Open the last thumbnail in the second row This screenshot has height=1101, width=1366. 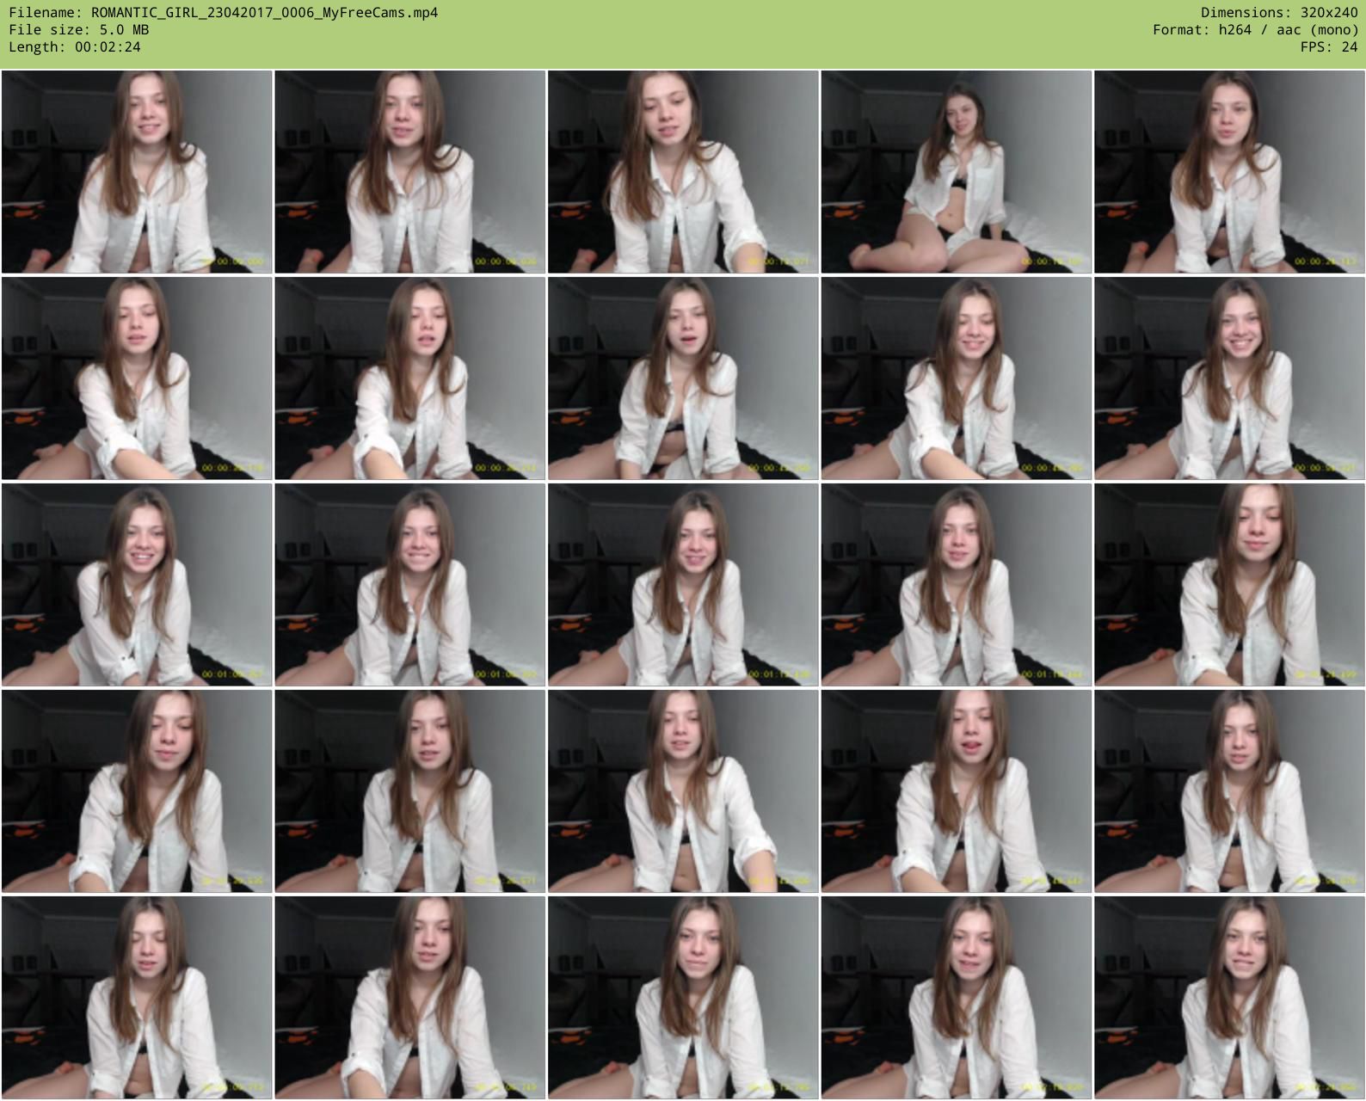point(1229,378)
